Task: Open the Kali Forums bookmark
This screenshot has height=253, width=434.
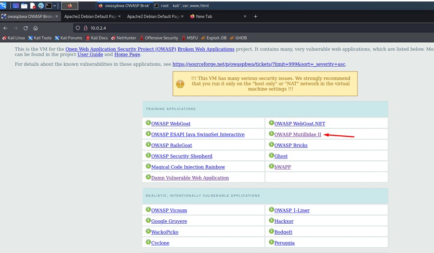Action: pyautogui.click(x=68, y=38)
